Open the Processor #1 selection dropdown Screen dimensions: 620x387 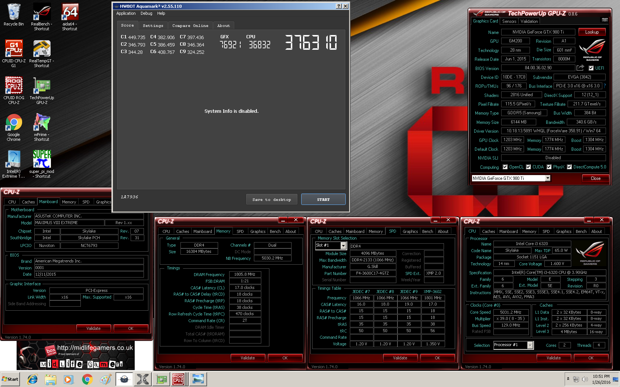530,345
